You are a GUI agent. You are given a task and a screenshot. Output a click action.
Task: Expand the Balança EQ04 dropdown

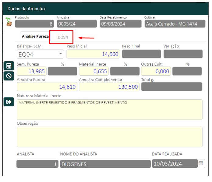(x=61, y=54)
